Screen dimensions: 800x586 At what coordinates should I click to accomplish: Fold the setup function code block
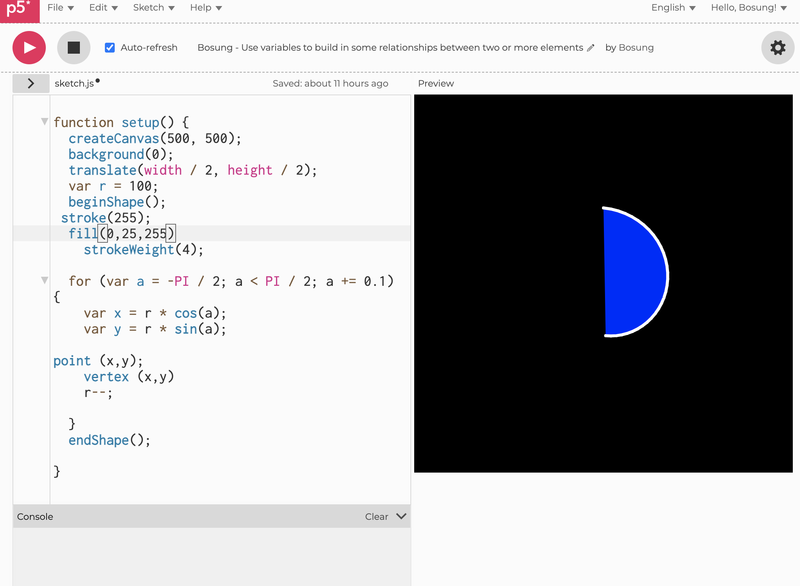pyautogui.click(x=45, y=122)
